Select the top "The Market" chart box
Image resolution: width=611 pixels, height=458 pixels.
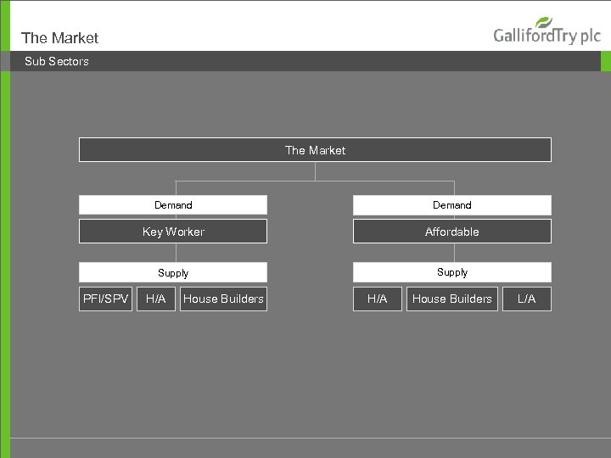pyautogui.click(x=315, y=150)
